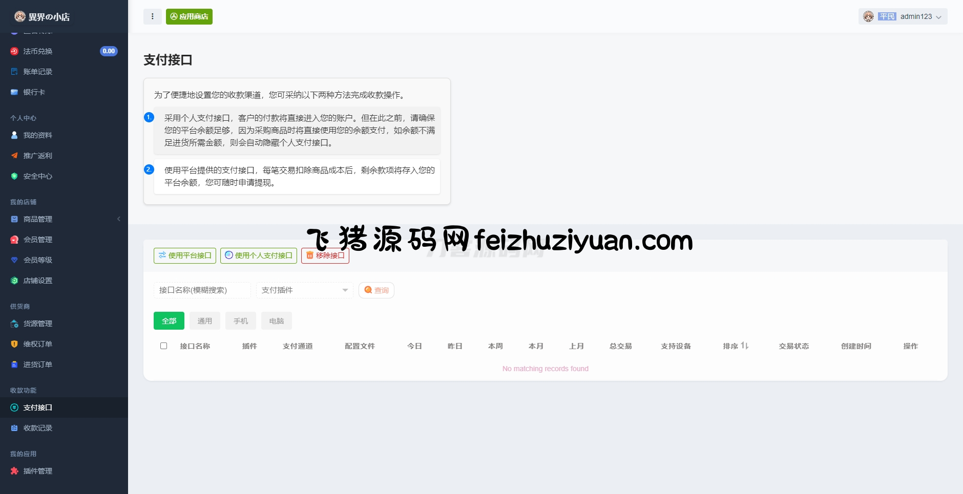
Task: Click the 会员等级 diamond icon
Action: pos(14,260)
